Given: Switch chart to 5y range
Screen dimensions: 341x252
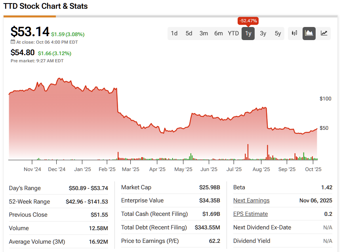Looking at the screenshot, I should click(278, 33).
